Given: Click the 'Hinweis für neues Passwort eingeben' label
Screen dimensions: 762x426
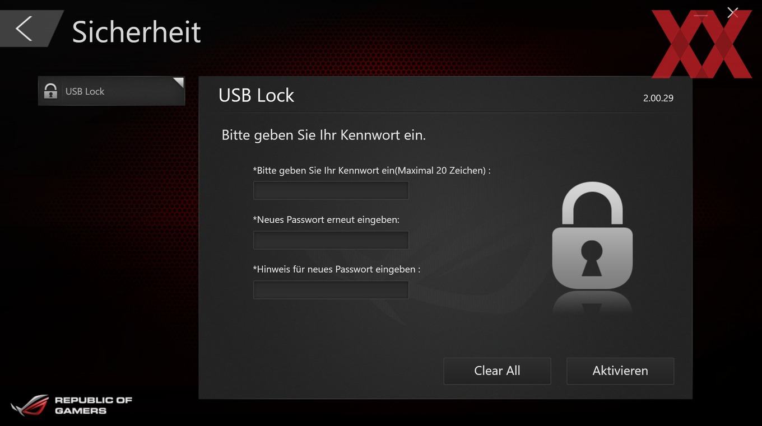Looking at the screenshot, I should (336, 269).
